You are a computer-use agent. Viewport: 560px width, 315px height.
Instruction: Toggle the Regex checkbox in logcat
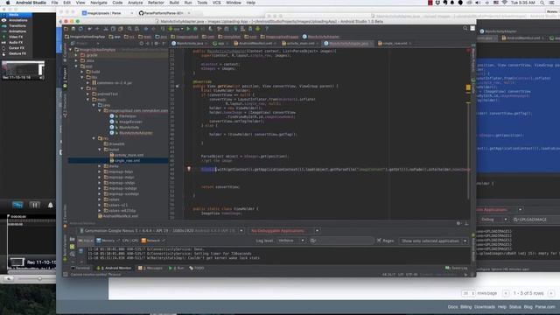point(379,241)
